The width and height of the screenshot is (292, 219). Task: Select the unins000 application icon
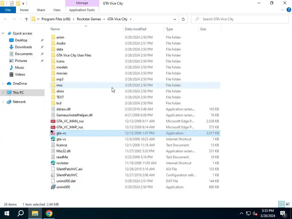pos(53,187)
